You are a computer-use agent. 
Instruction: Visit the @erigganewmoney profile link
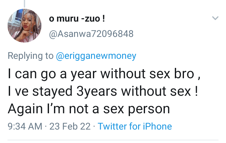(x=96, y=56)
